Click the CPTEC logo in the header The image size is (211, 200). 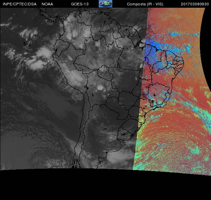[x=105, y=4]
